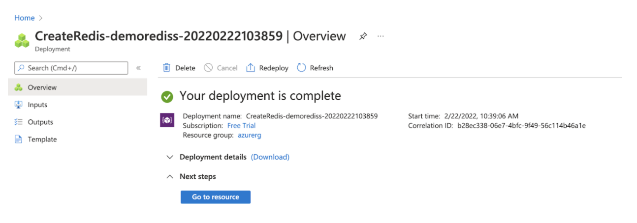Click the Correlation ID b28ec338-06e7-4bfc value
This screenshot has height=223, width=637.
tap(521, 126)
